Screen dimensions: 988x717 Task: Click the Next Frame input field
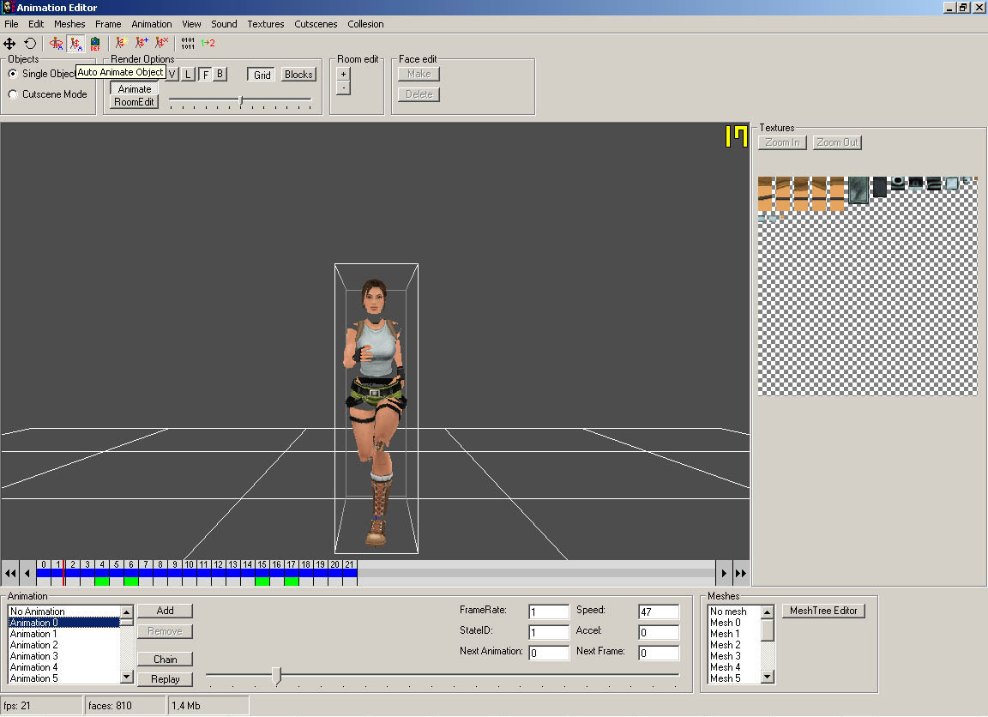pos(659,653)
